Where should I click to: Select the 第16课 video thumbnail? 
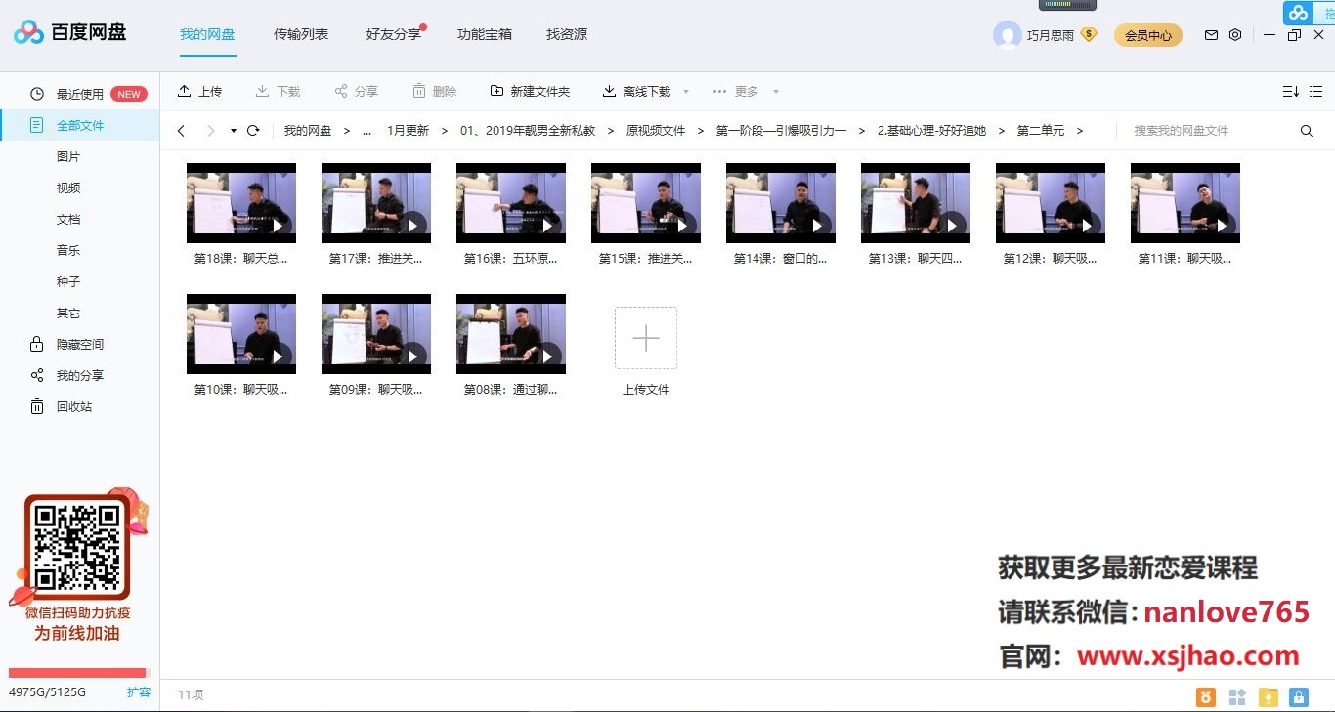pos(511,203)
